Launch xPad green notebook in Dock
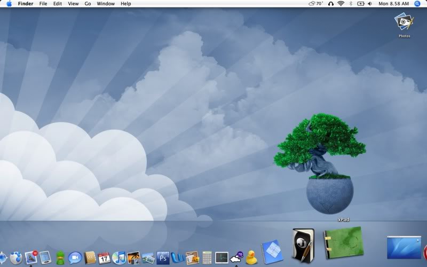 pyautogui.click(x=344, y=242)
